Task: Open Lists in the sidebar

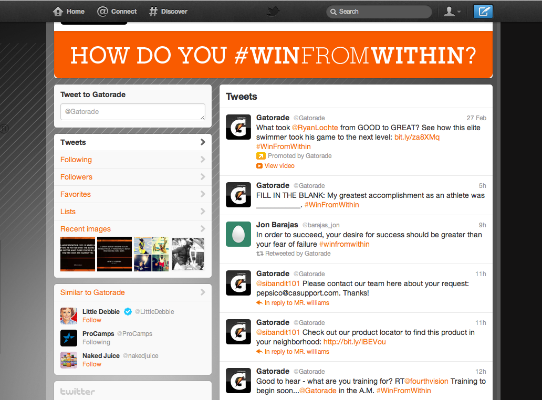Action: coord(133,212)
